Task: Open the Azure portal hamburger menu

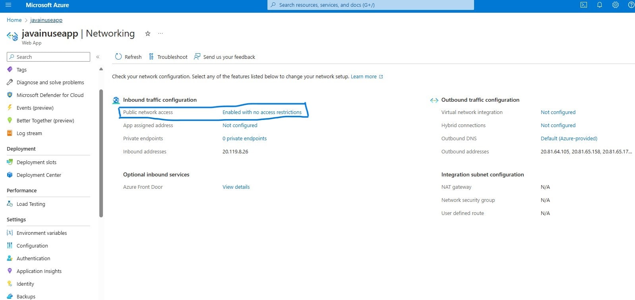Action: pos(8,5)
